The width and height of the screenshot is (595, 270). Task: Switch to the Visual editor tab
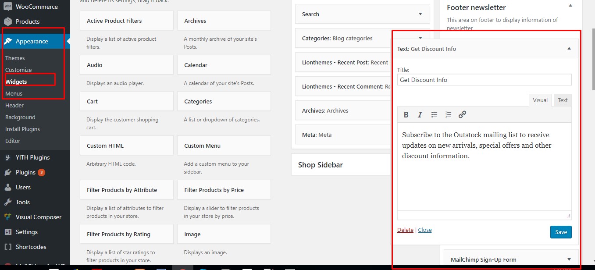540,100
